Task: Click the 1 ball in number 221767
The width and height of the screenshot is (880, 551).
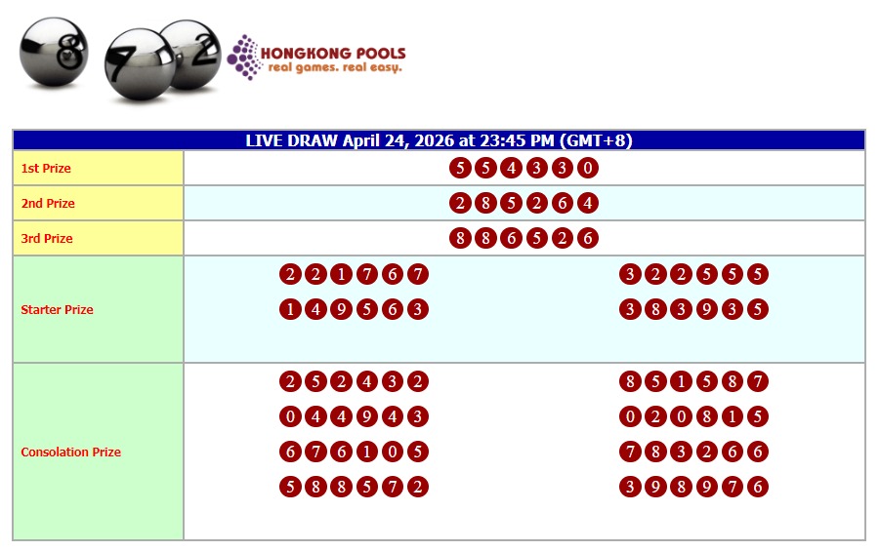Action: [x=341, y=274]
